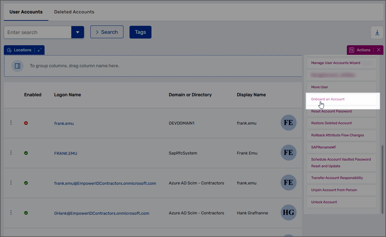Expand the Locations panel using arrows icon
This screenshot has width=386, height=237.
click(39, 50)
